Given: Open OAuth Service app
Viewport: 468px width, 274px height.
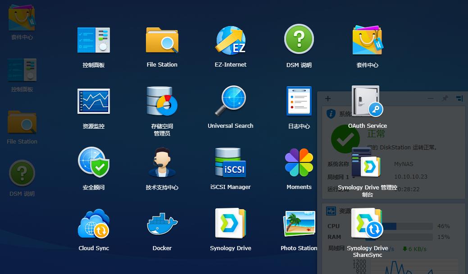Looking at the screenshot, I should pyautogui.click(x=368, y=101).
